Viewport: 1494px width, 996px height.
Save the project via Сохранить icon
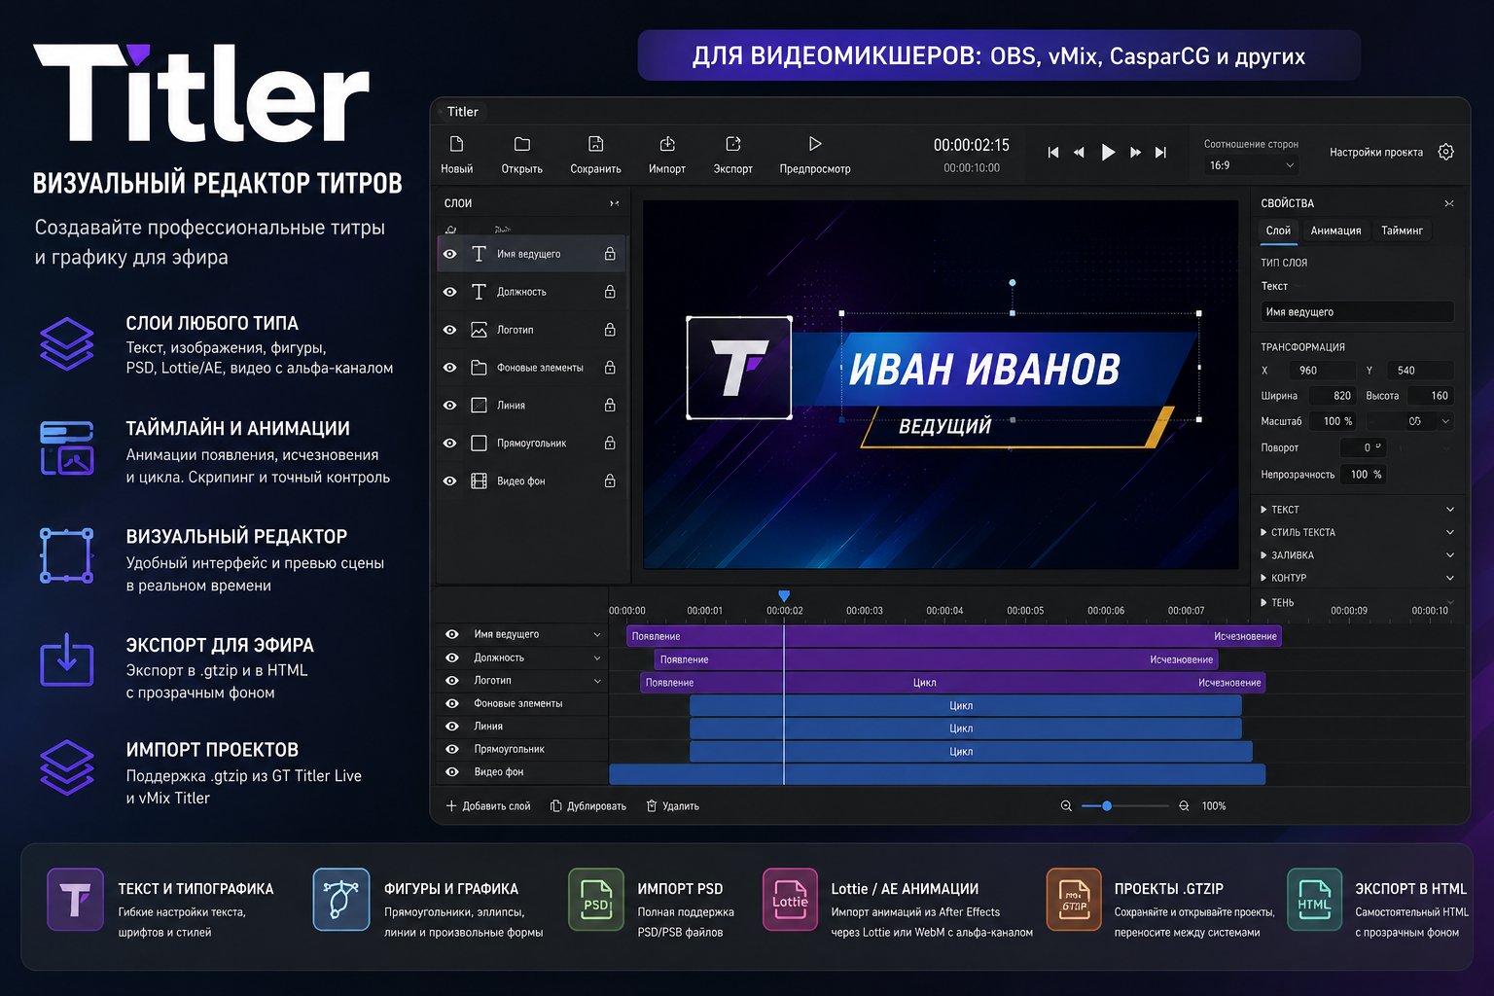[x=596, y=144]
